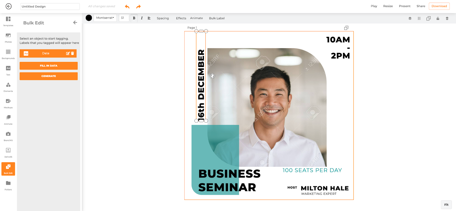
Task: Open the Mockups sidebar panel
Action: 8,103
